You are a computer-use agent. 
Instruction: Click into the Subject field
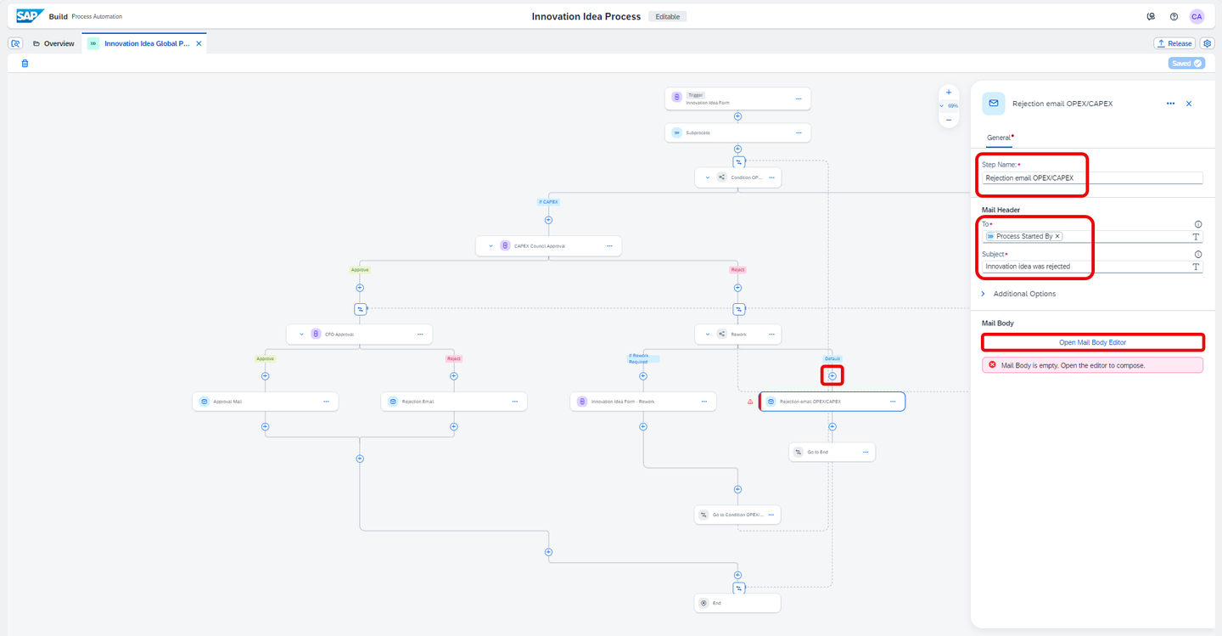point(1085,267)
